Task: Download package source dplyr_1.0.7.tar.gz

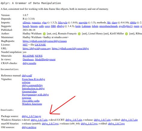Action: tap(31, 116)
